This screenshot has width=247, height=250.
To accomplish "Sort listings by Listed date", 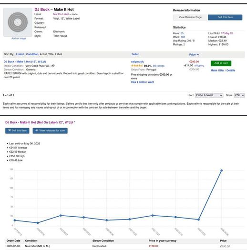I will pos(20,54).
